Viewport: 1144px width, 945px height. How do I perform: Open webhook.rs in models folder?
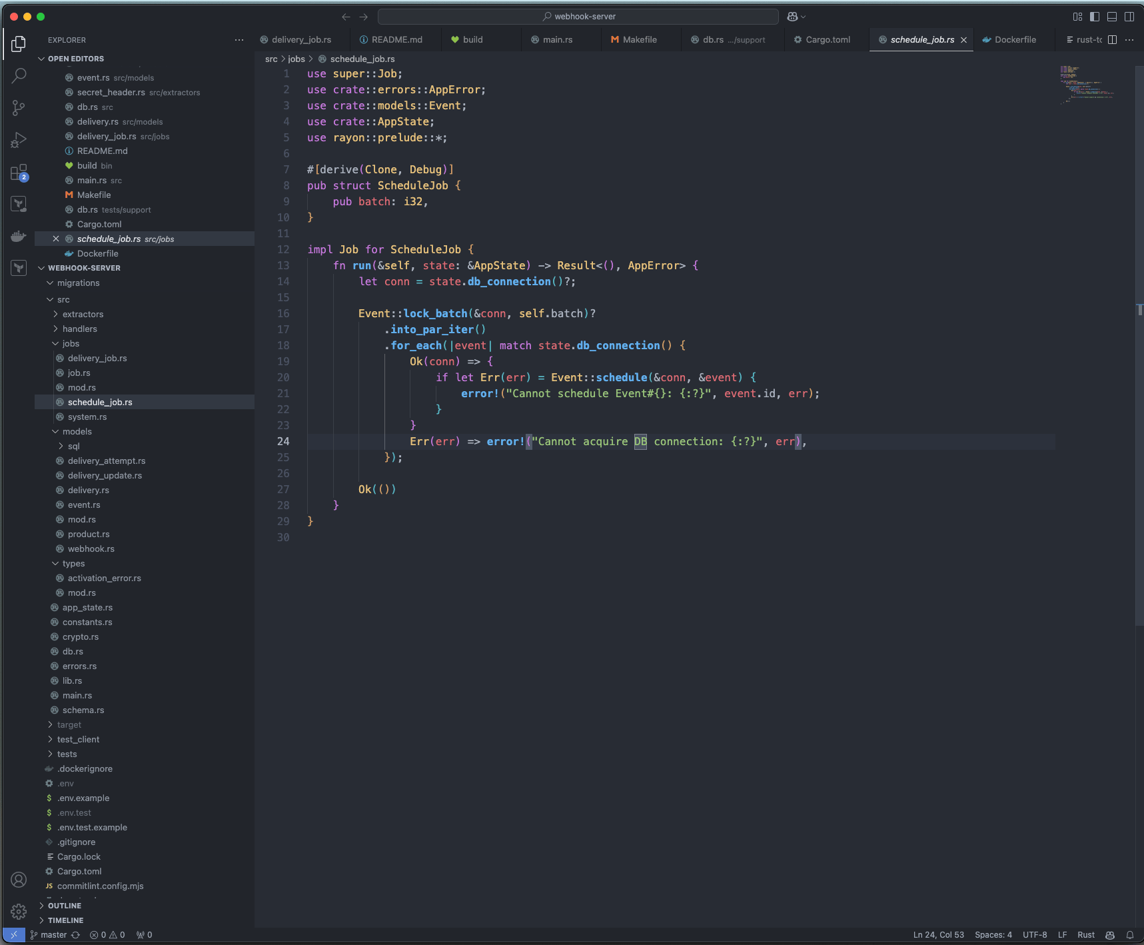pos(91,548)
